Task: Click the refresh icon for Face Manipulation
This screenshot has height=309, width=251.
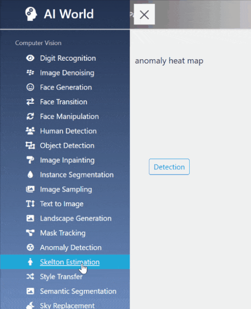Action: point(30,116)
